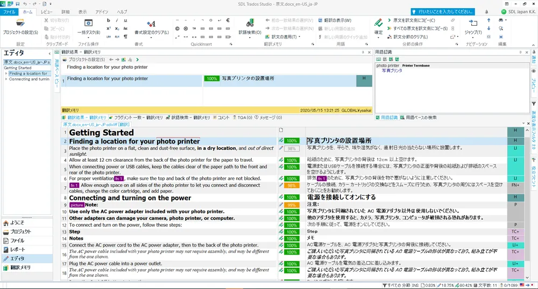Switch to 表示 ribbon tab
Screen dimensions: 538x289
82,12
